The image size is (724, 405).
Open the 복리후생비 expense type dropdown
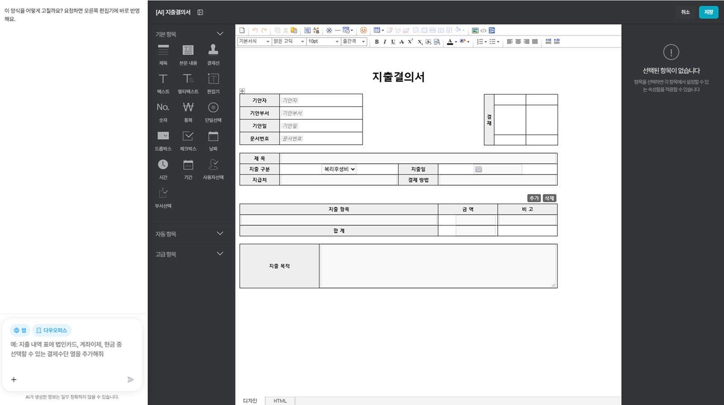coord(339,169)
